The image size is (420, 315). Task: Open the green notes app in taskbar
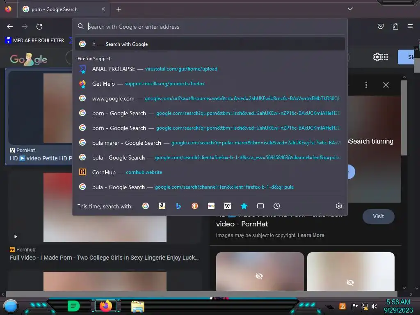click(73, 306)
